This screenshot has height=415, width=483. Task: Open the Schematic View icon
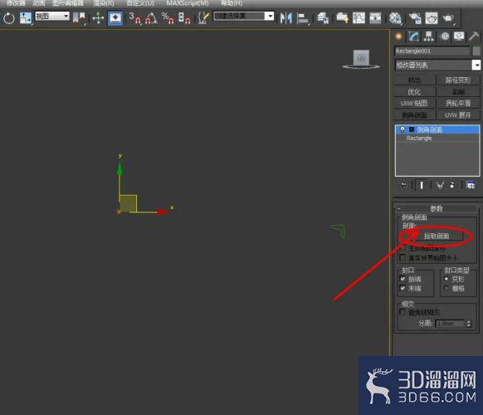(x=375, y=18)
